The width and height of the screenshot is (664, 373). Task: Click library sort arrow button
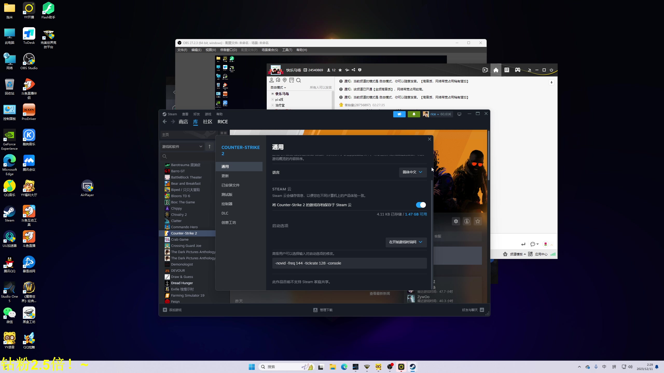(x=210, y=147)
